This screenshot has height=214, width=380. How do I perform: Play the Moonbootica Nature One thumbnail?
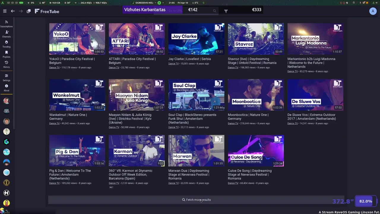pos(256,95)
